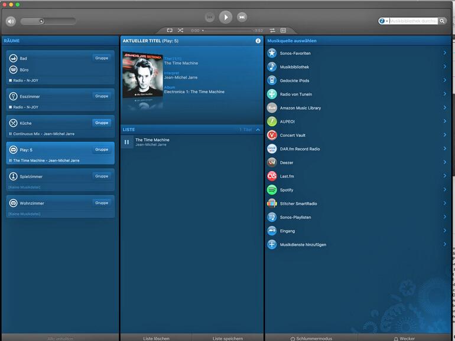455x341 pixels.
Task: Open Radio von TuneIn icon
Action: coord(272,94)
